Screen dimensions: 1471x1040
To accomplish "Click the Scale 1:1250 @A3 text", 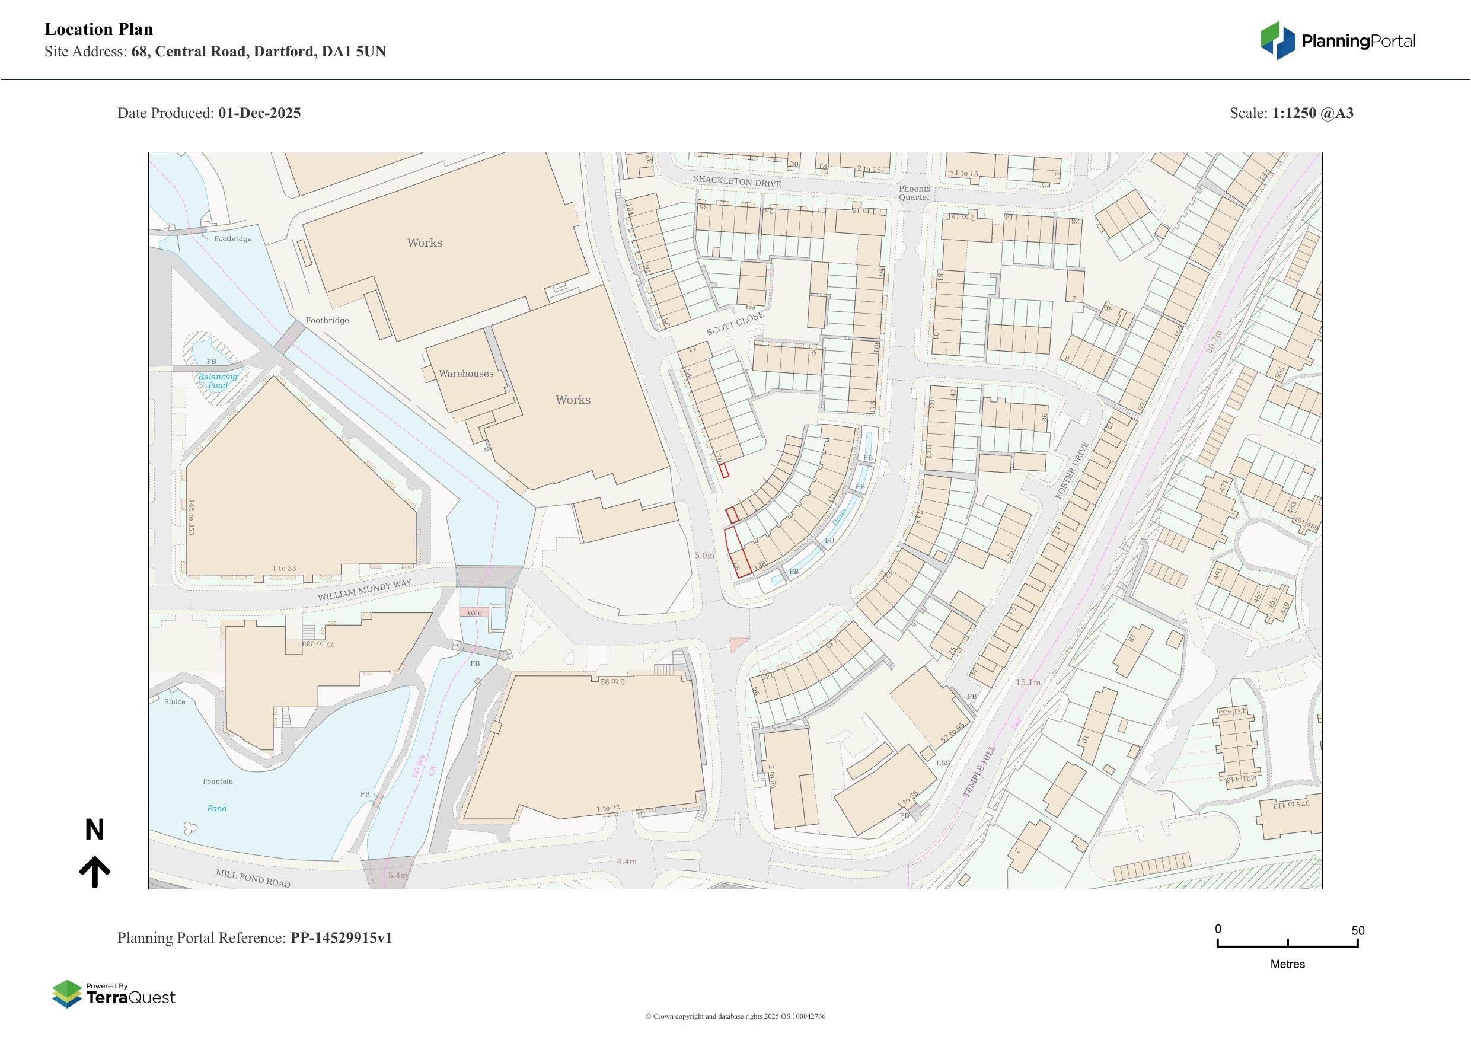I will pyautogui.click(x=1291, y=113).
